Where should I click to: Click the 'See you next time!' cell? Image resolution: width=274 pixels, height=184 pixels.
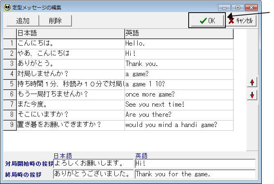pyautogui.click(x=179, y=105)
